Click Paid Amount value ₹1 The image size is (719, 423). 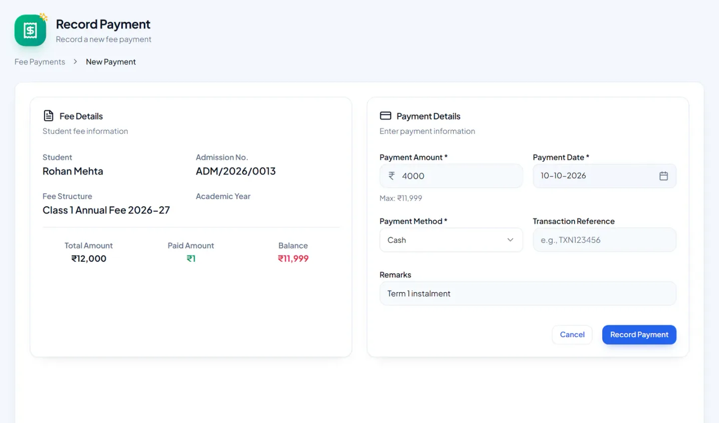(191, 259)
